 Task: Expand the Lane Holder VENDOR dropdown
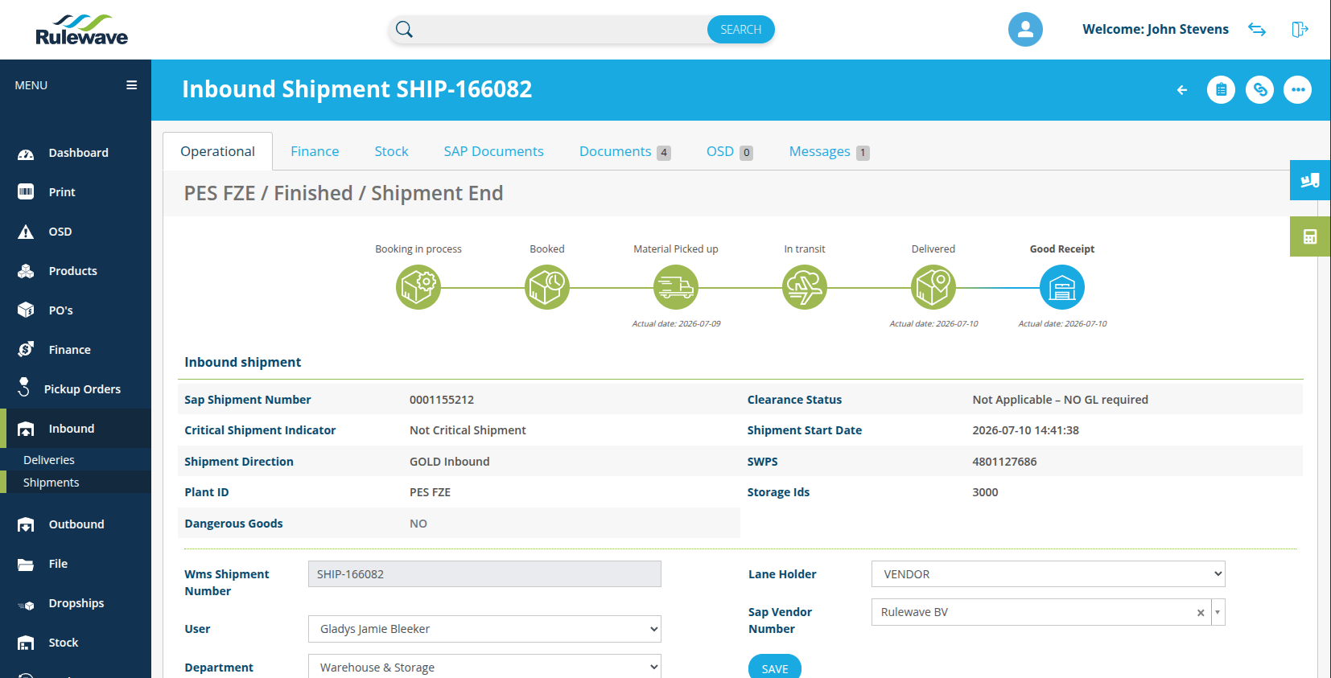(1048, 574)
